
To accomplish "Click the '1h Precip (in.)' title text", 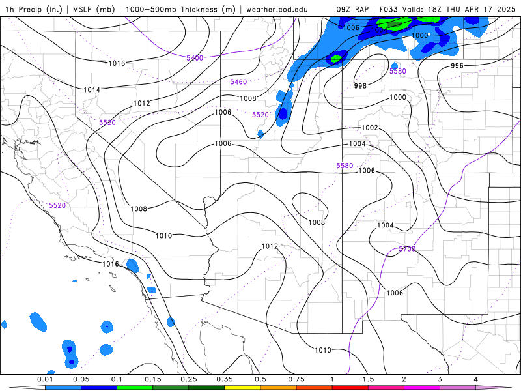I will 34,9.
